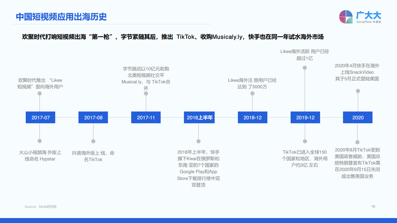Select the 2017-07 timeline box
Screen dimensions: 397x223
point(40,118)
